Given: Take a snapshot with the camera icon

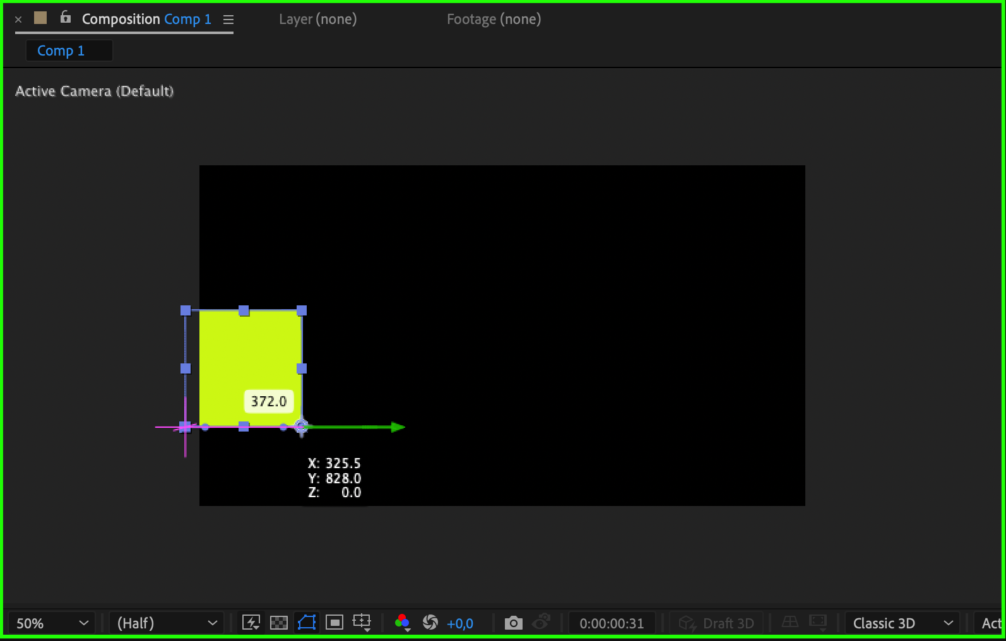Looking at the screenshot, I should (x=514, y=623).
